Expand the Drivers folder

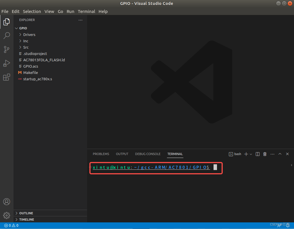[x=29, y=35]
